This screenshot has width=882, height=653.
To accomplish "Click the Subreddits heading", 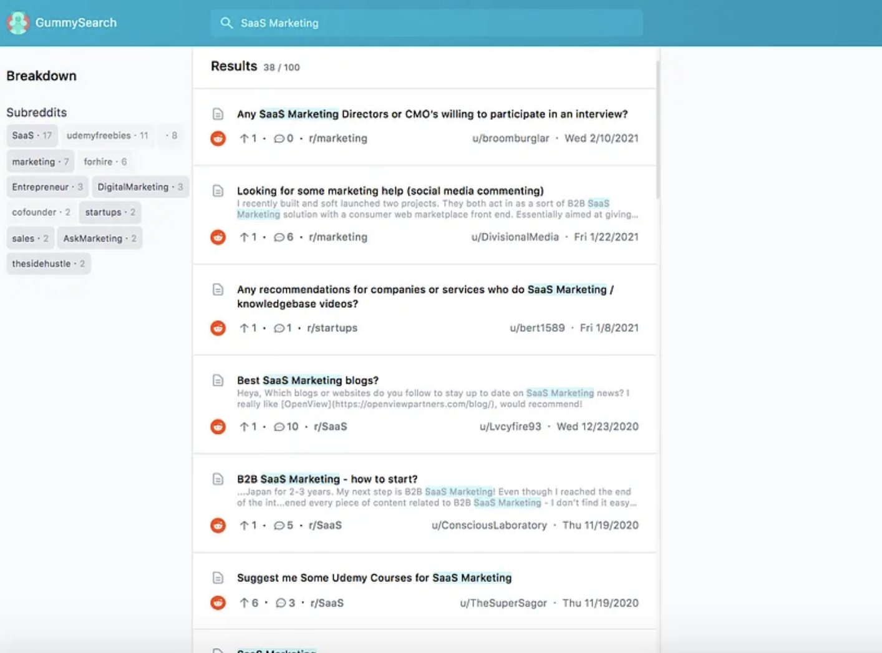I will point(37,112).
